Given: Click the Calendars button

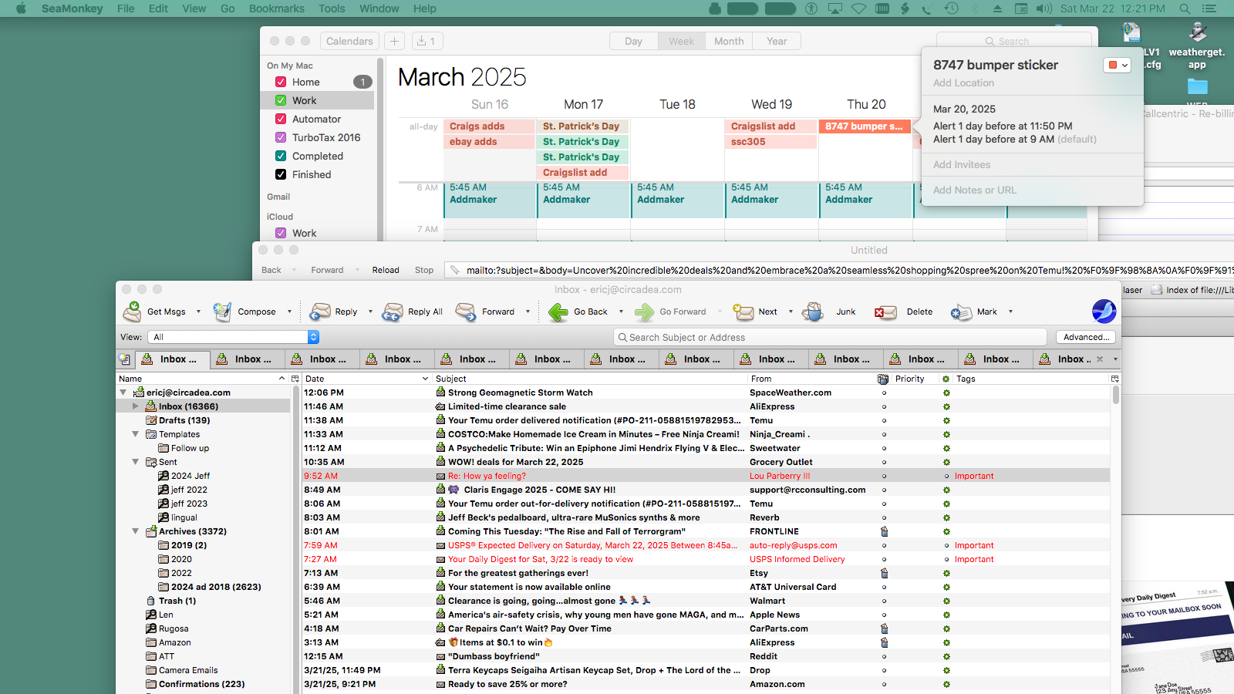Looking at the screenshot, I should pos(349,42).
